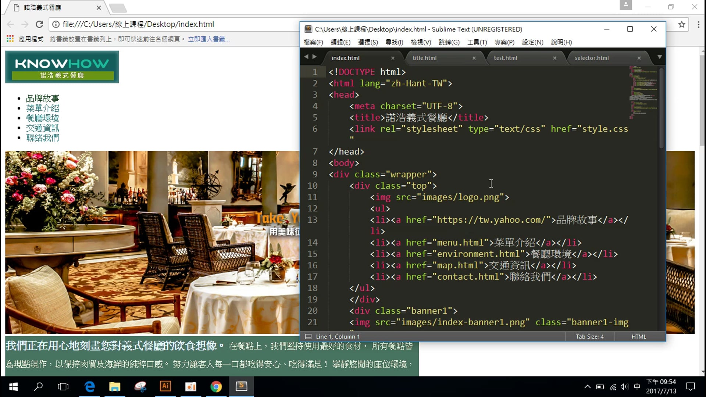Click the Chrome reload page icon
Screen dimensions: 706x397
39,24
